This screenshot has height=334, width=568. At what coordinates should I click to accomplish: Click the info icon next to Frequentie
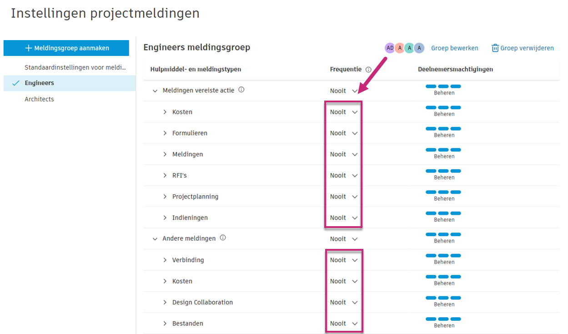point(368,70)
